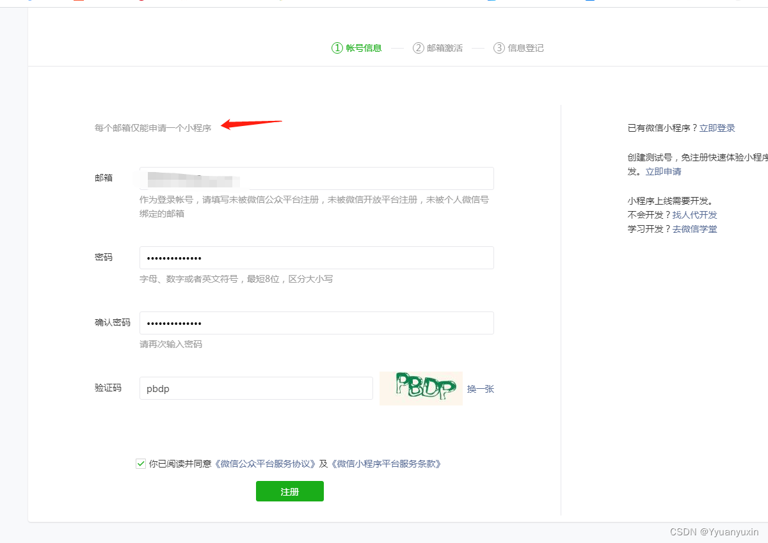
Task: Click the 验证码 input containing pbdp
Action: pos(256,388)
